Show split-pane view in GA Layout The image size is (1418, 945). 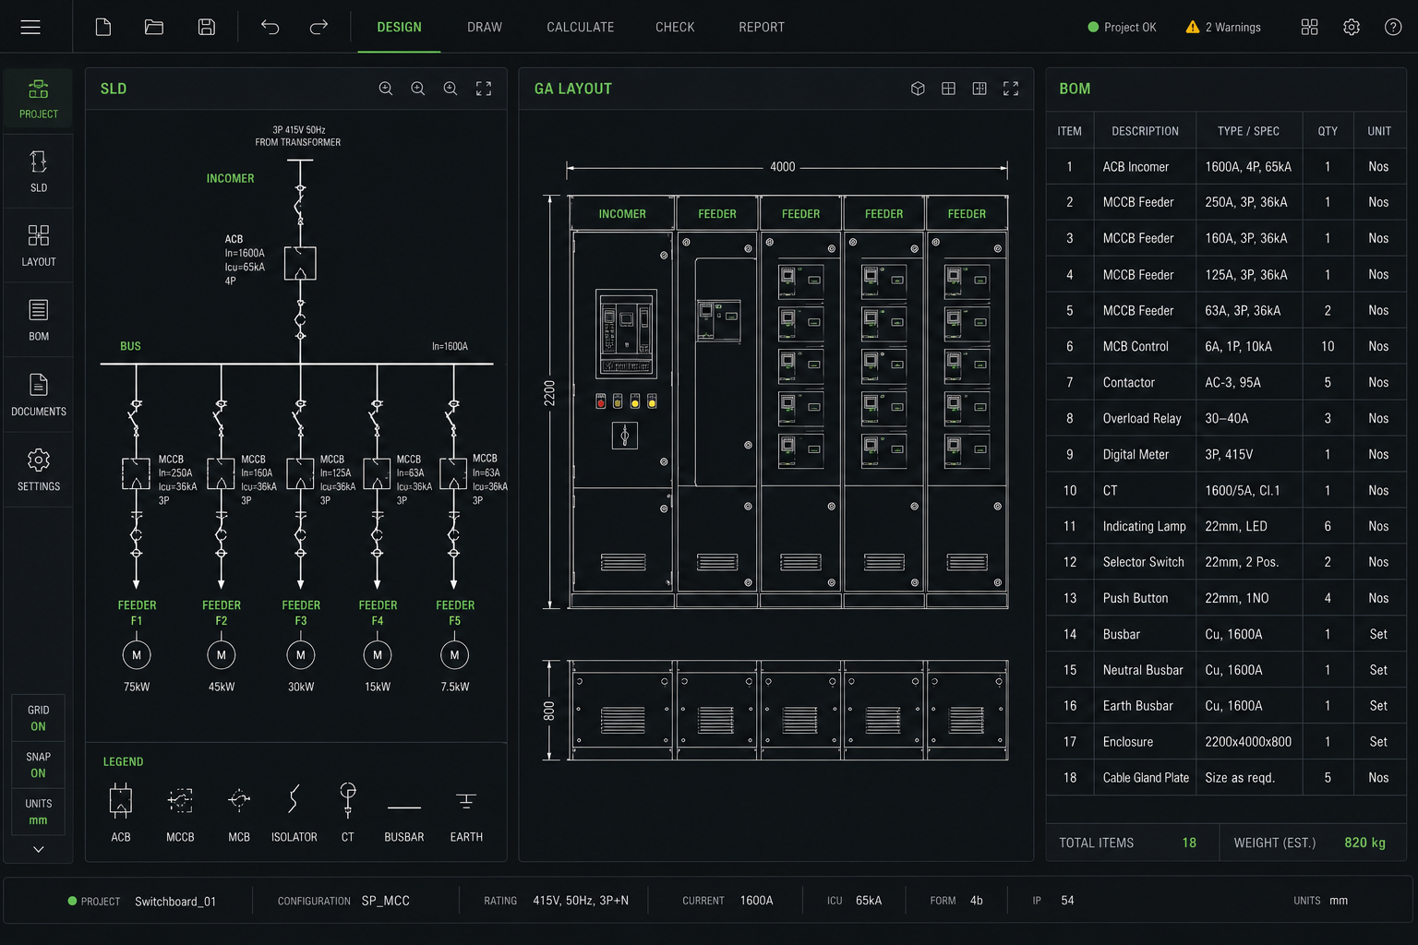pyautogui.click(x=979, y=89)
